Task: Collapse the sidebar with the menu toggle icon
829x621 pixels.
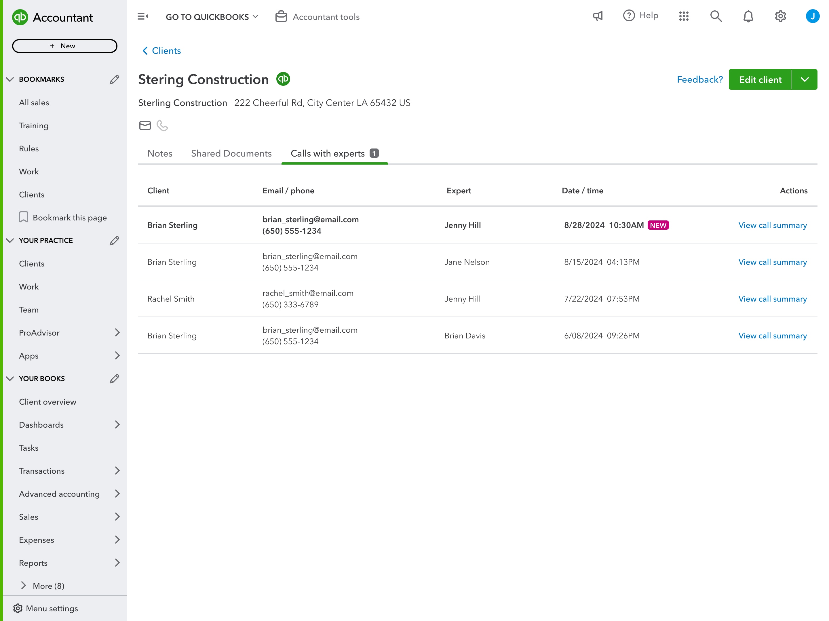Action: [x=143, y=16]
